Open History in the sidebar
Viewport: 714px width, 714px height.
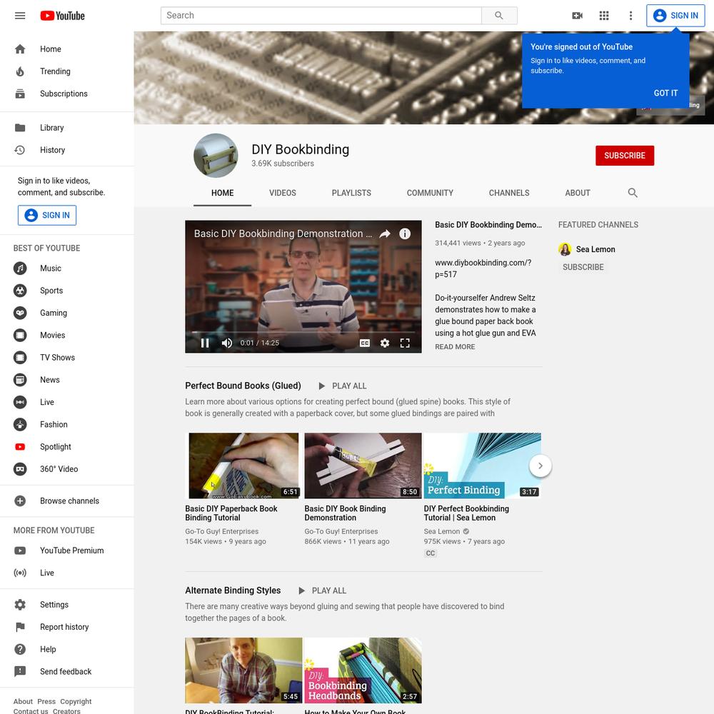67,150
